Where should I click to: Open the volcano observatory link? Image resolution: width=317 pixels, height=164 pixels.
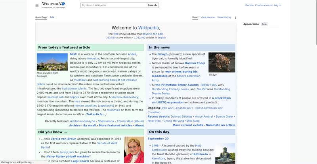click(x=125, y=97)
